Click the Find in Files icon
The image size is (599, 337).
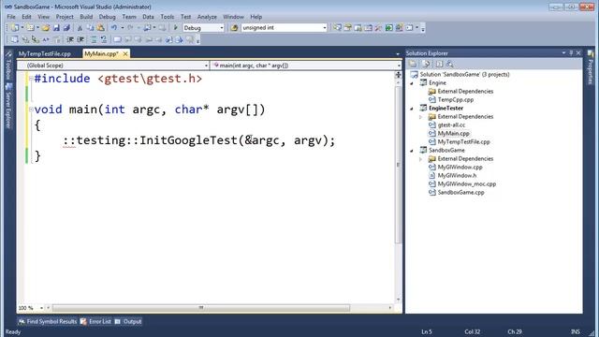pos(234,28)
